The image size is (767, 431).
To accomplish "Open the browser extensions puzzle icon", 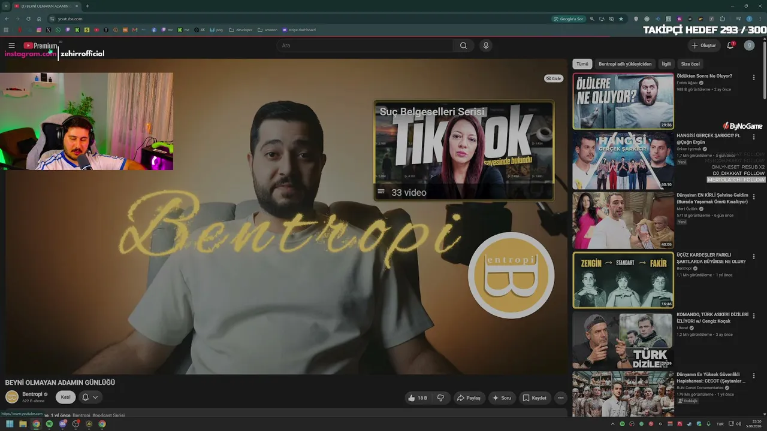I will (x=723, y=19).
